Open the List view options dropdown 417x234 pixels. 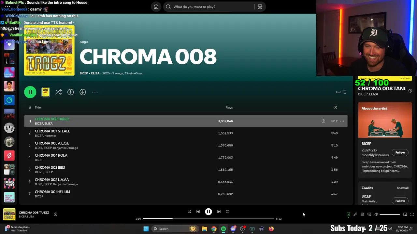point(341,92)
